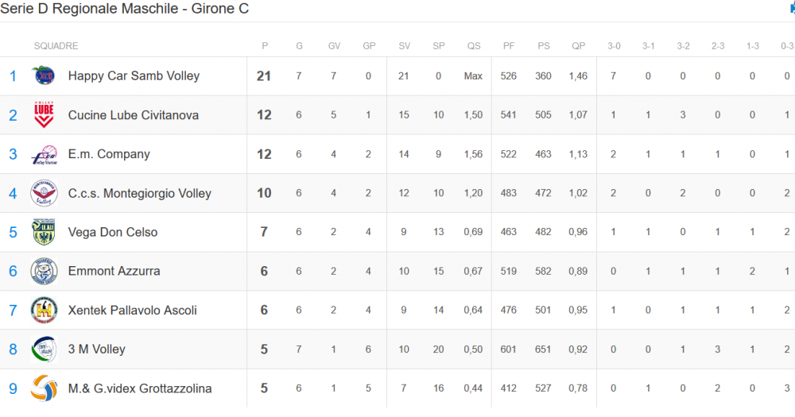Click the Vega Don Celso shield logo

pyautogui.click(x=44, y=232)
